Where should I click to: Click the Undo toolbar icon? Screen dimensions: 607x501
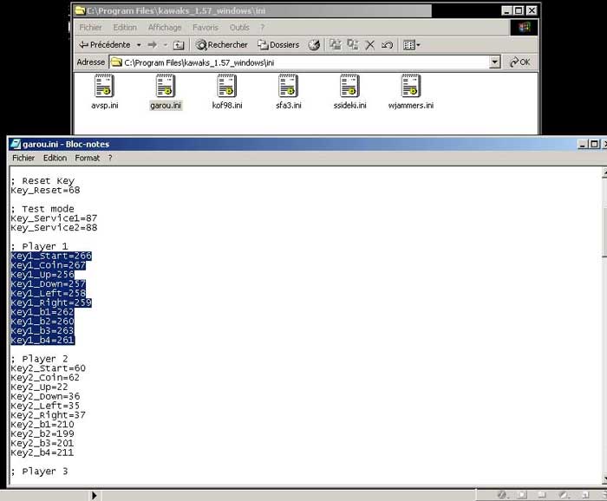click(388, 45)
